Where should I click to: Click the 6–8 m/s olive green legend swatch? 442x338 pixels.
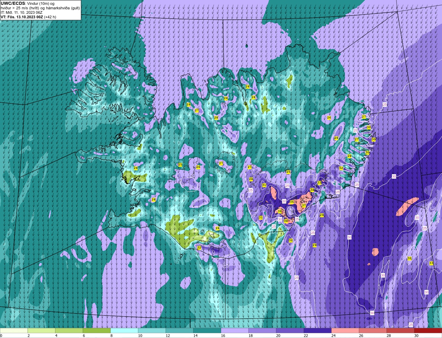pyautogui.click(x=97, y=330)
